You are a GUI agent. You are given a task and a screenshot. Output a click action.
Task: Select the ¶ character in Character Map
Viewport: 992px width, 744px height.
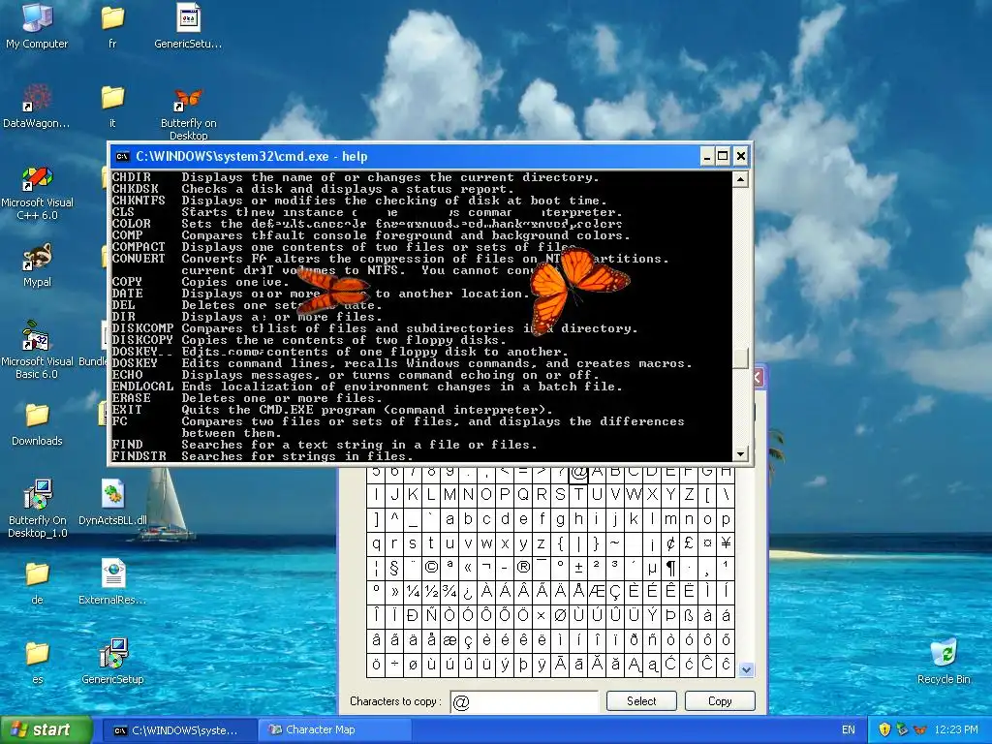tap(670, 568)
